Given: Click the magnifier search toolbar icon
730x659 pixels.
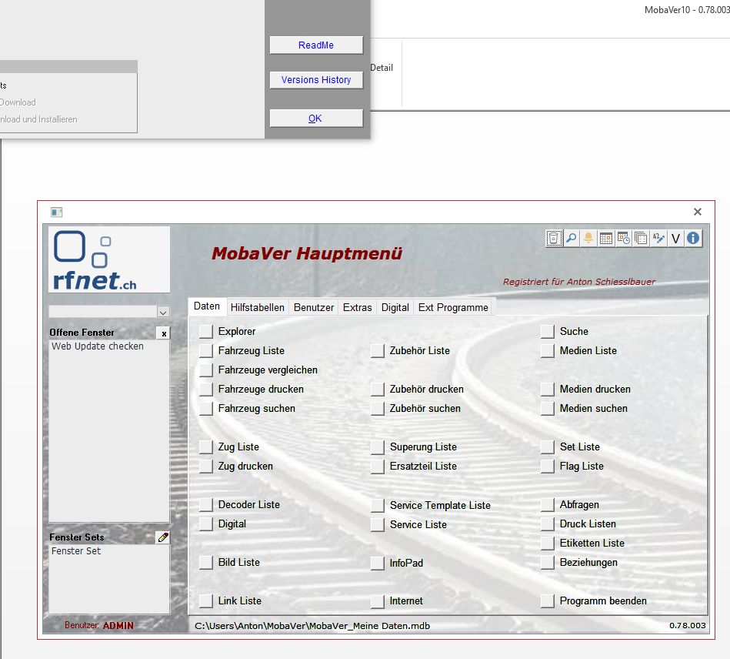Looking at the screenshot, I should pyautogui.click(x=572, y=238).
